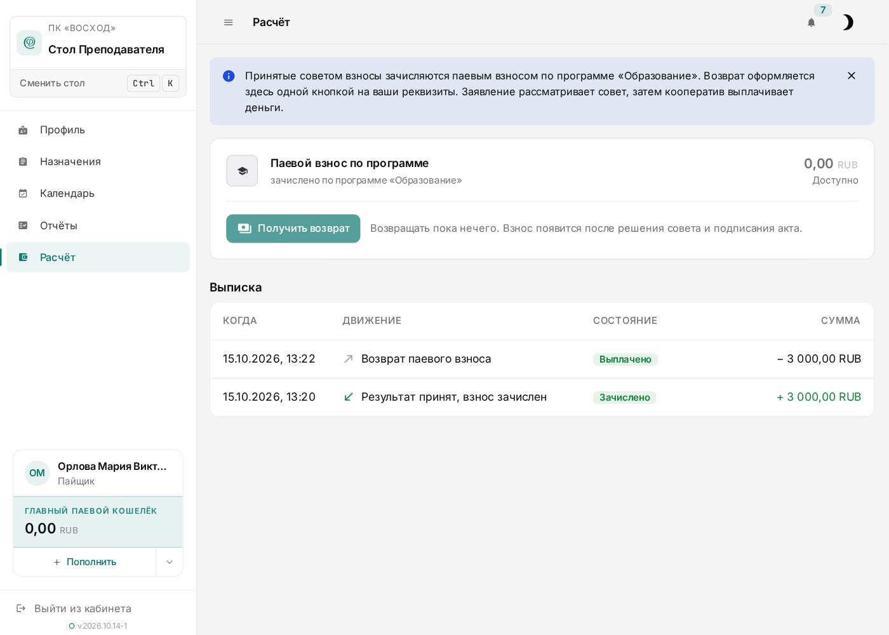Click the Выплачено status badge
Screen dimensions: 889x635
pyautogui.click(x=625, y=359)
